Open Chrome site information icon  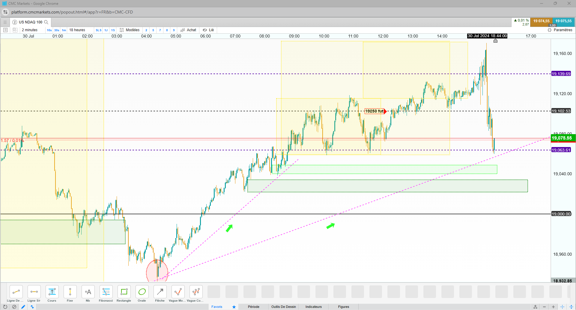point(5,12)
